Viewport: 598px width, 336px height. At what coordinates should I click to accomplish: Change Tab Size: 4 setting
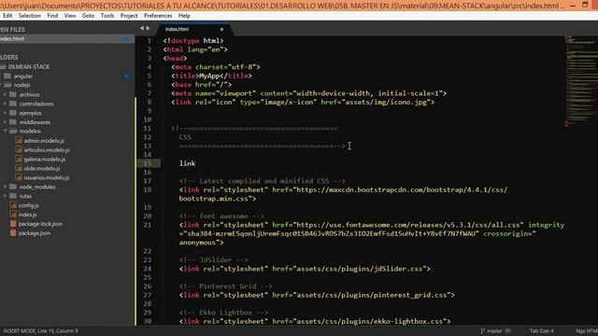[542, 331]
